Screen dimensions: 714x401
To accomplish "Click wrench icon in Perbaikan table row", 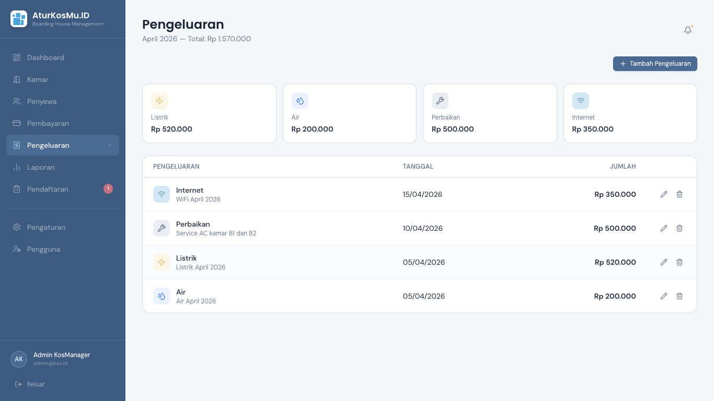I will point(162,228).
